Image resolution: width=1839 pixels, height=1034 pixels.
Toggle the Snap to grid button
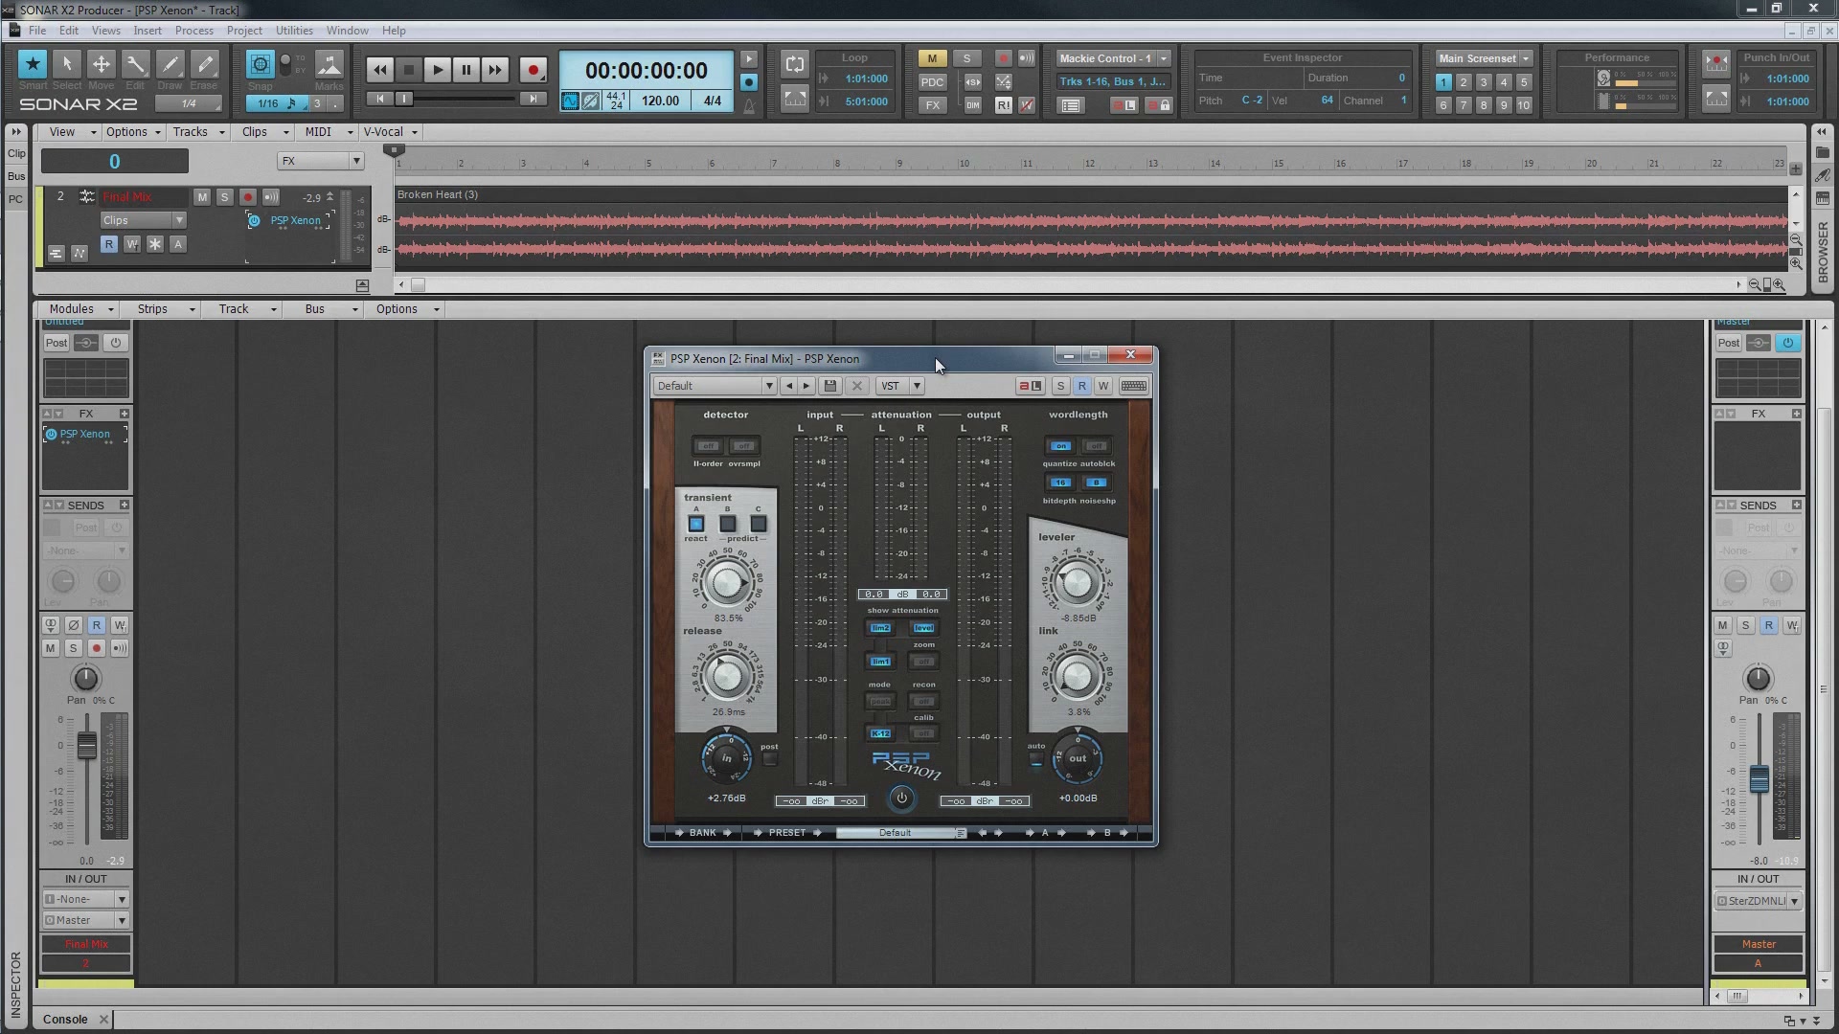pos(261,64)
